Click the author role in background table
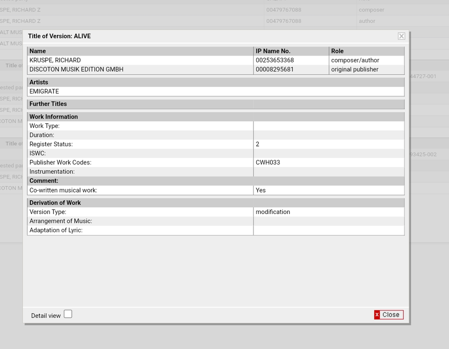Image resolution: width=449 pixels, height=349 pixels. 367,21
